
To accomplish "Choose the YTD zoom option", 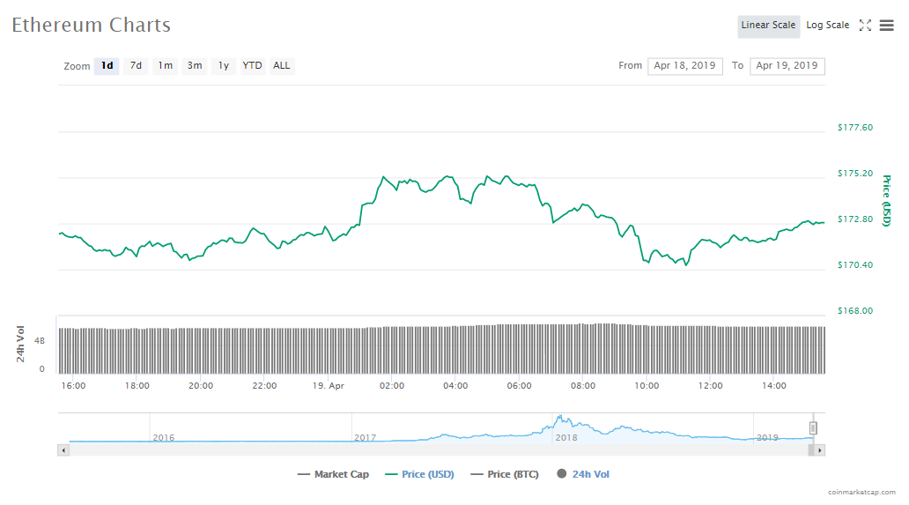I will coord(252,66).
